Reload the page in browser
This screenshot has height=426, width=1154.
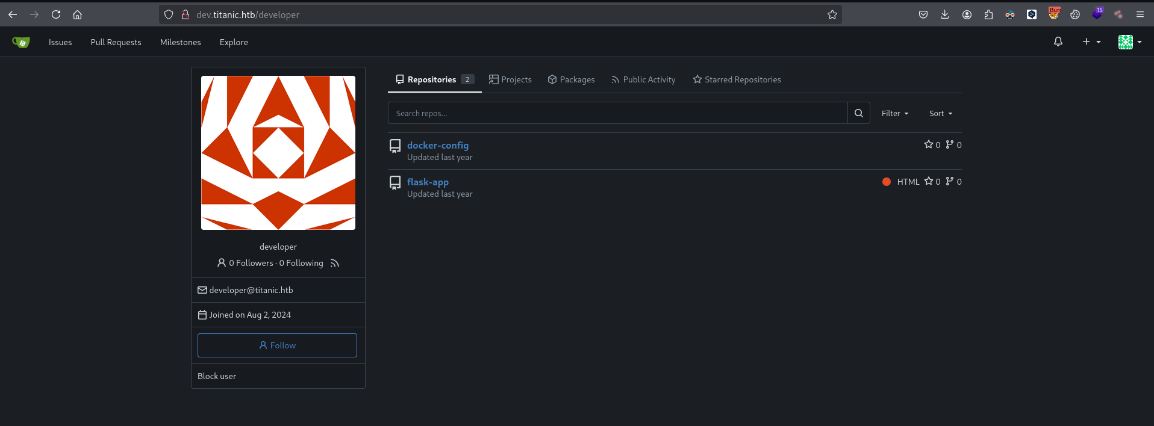tap(56, 14)
